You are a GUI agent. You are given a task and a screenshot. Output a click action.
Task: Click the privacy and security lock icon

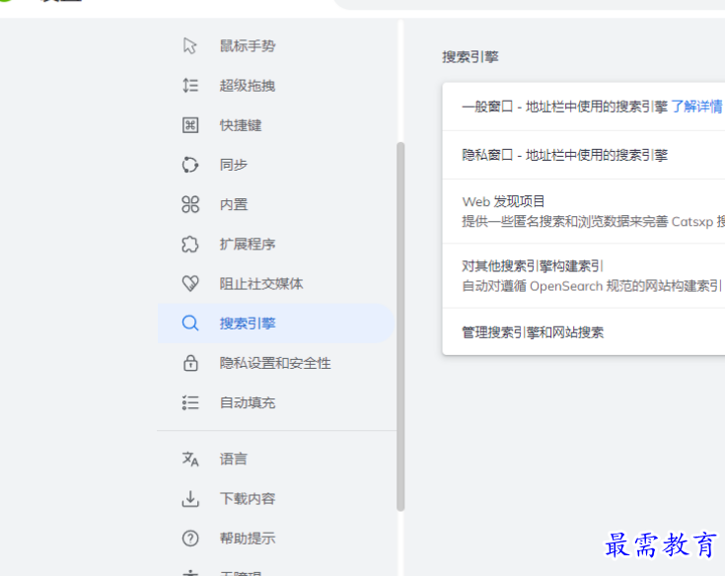pos(190,363)
